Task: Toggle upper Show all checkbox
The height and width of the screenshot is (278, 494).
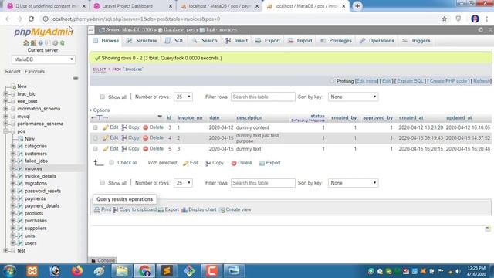Action: [x=103, y=97]
